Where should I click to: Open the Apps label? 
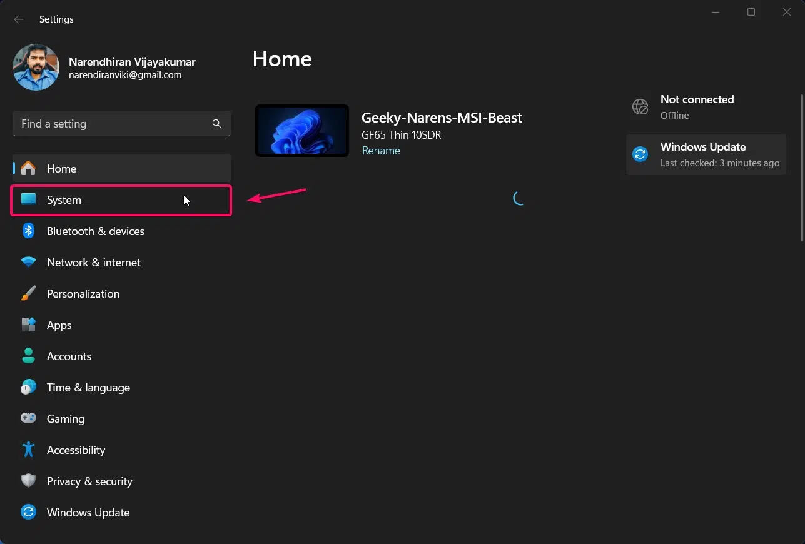pos(59,325)
